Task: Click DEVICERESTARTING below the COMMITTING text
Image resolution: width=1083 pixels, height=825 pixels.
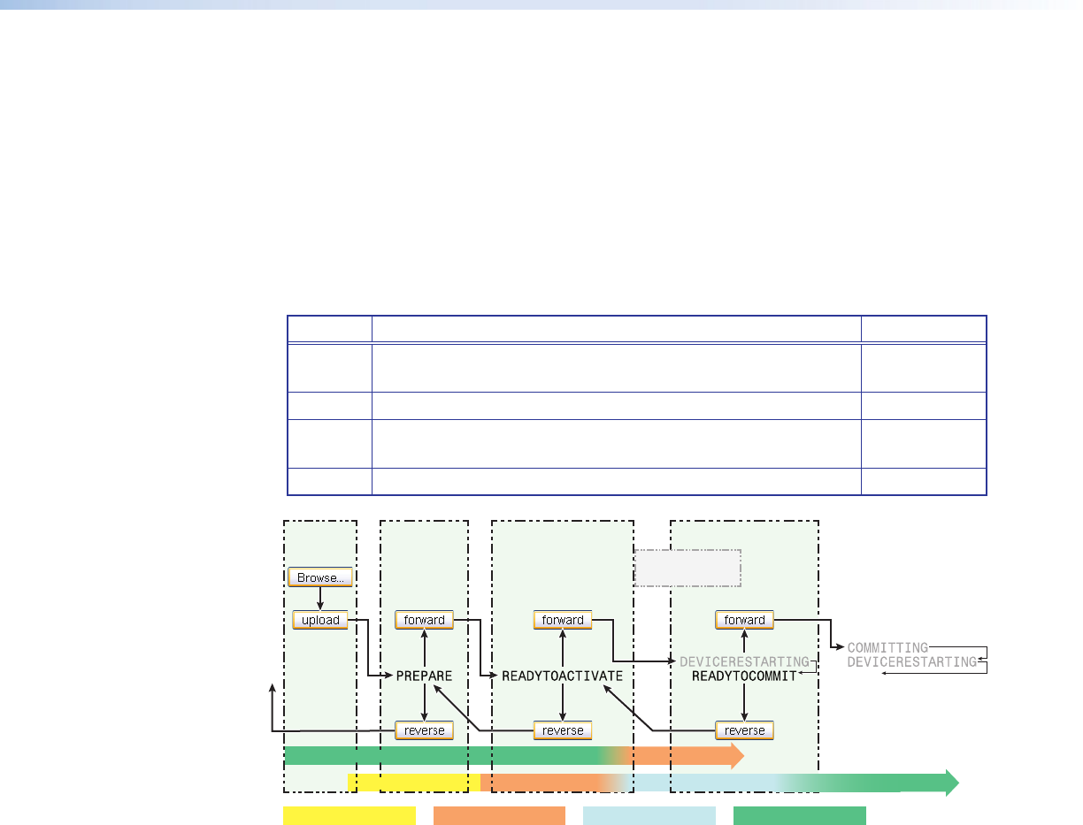Action: coord(911,661)
